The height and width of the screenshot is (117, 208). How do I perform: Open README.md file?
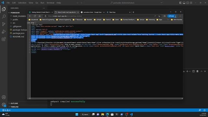(x=17, y=37)
